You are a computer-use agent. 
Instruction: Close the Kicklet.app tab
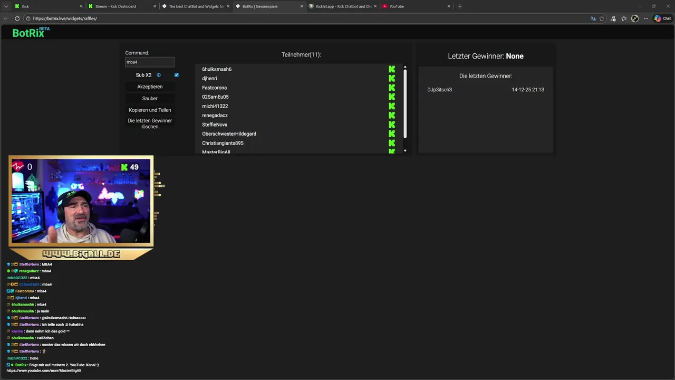[375, 6]
